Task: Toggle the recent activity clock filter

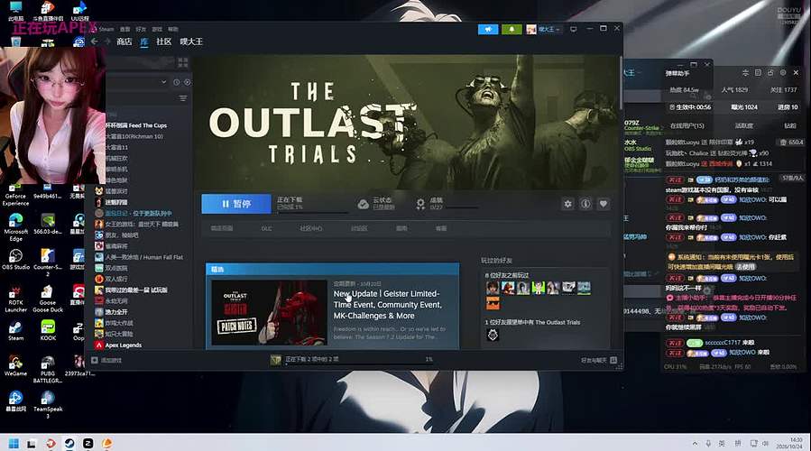Action: (177, 82)
